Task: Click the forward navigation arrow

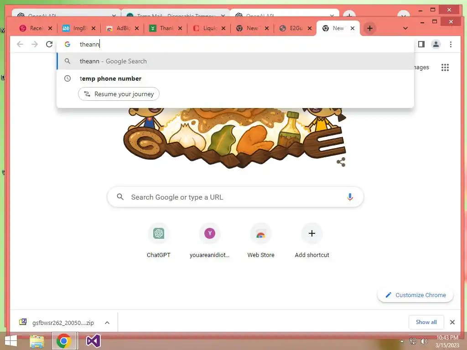Action: point(35,44)
